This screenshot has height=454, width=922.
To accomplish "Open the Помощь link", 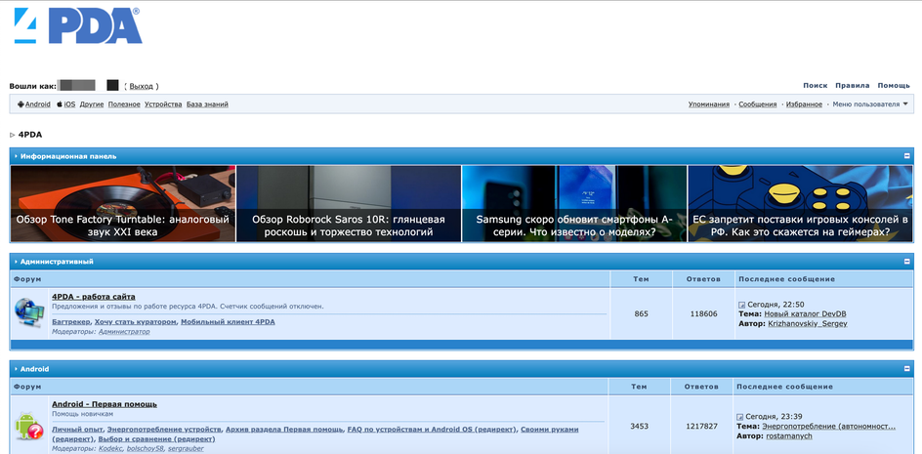I will (x=894, y=85).
